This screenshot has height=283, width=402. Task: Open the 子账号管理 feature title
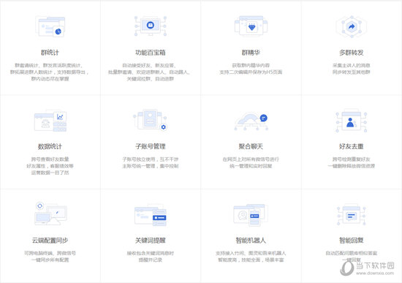[x=151, y=146]
